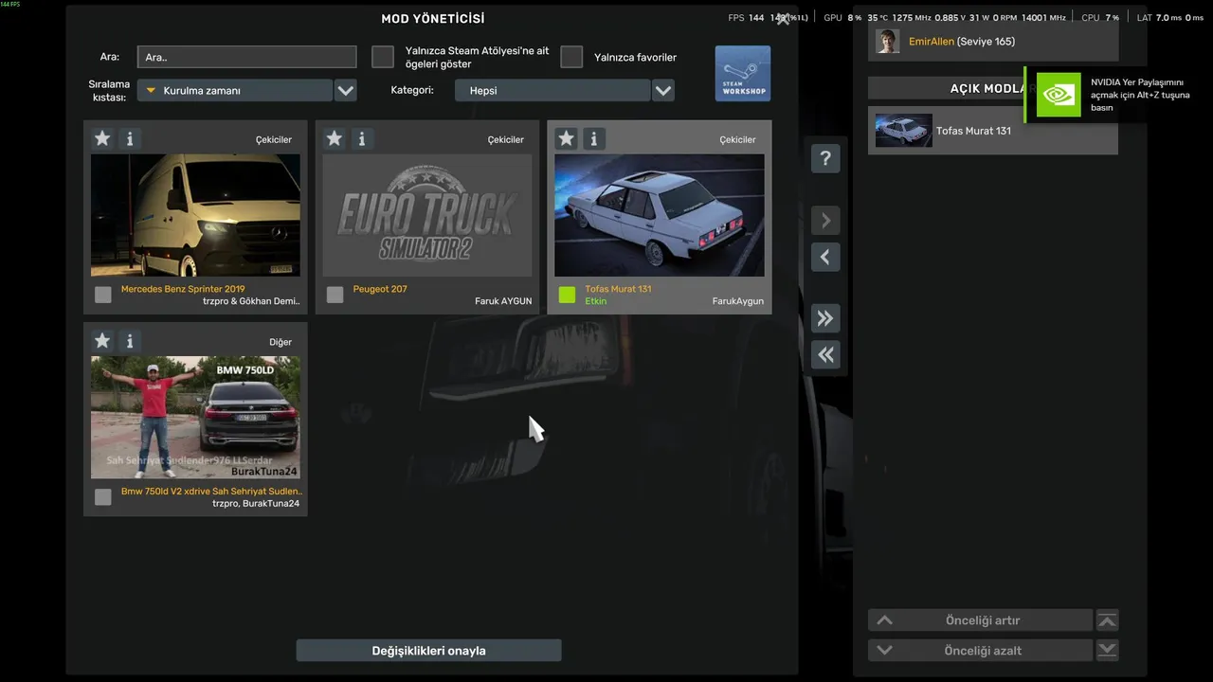Click the Peugeot 207 title text
Screen dimensions: 1213x682
[380, 289]
